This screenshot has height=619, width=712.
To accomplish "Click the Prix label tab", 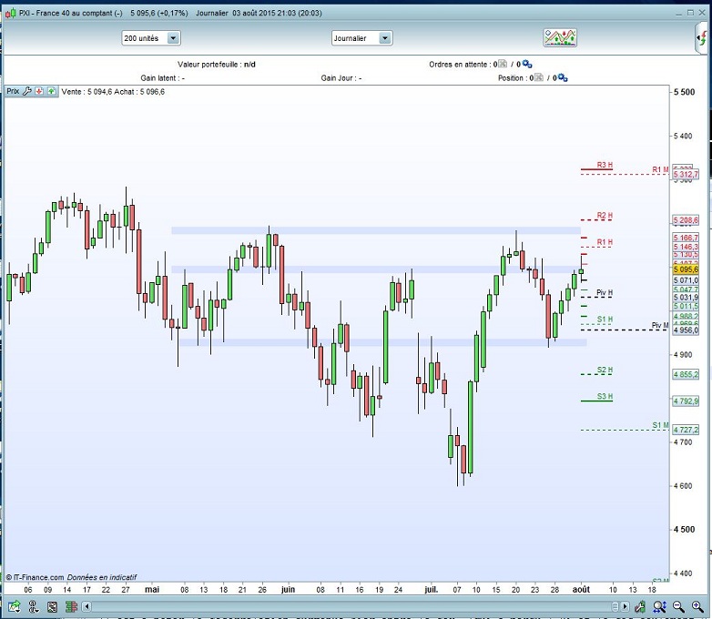I will 13,91.
